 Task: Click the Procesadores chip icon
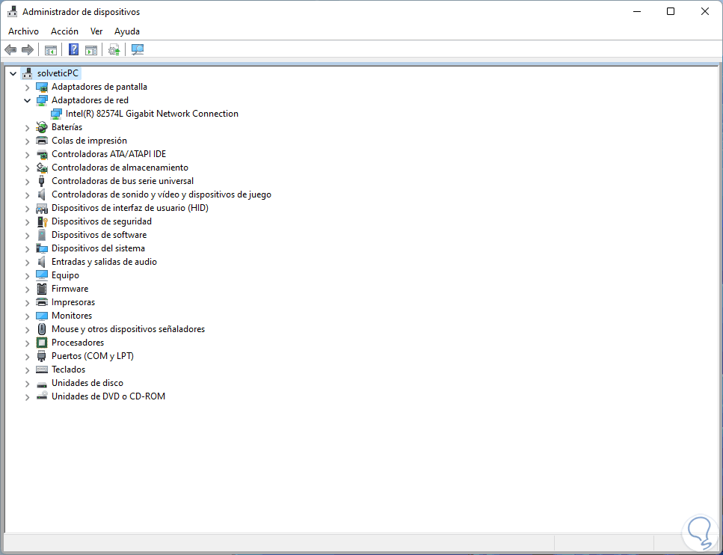click(x=42, y=343)
